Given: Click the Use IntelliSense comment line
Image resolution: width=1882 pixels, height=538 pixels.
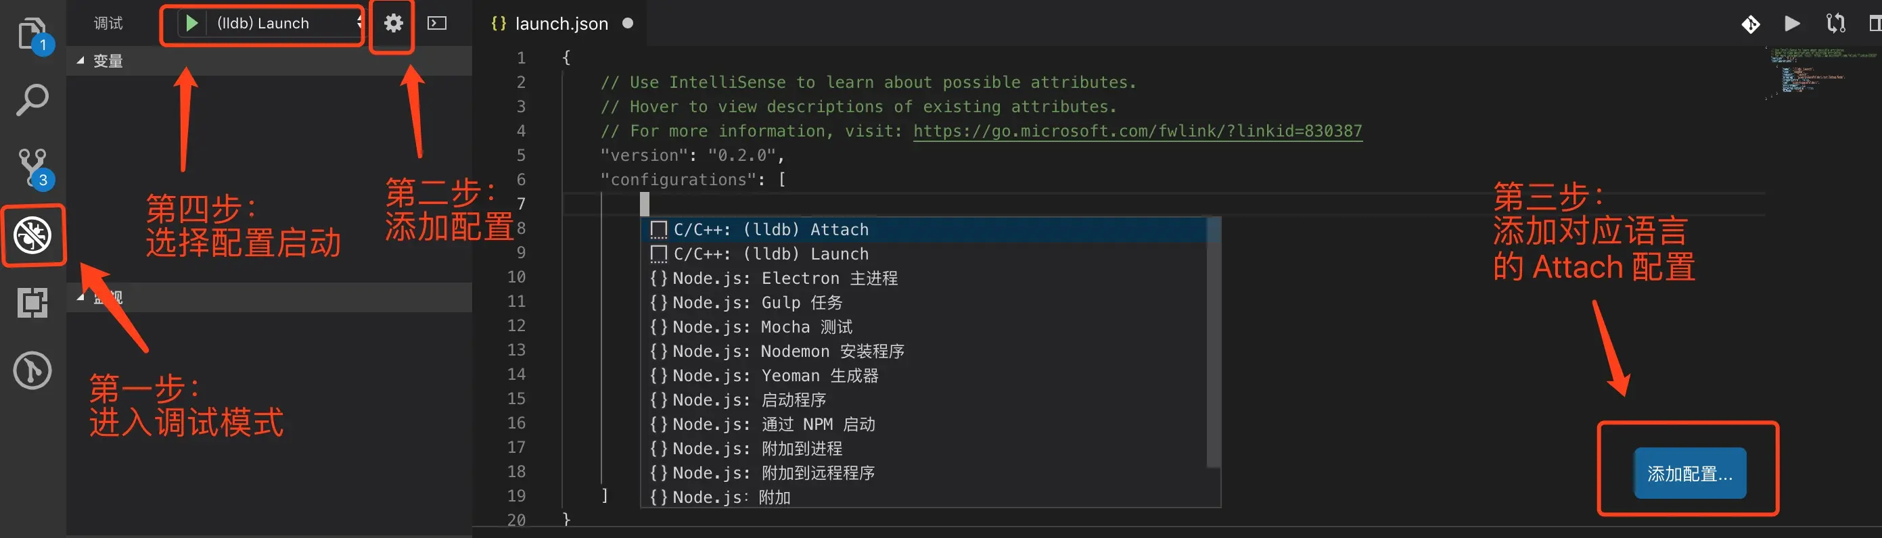Looking at the screenshot, I should [868, 82].
